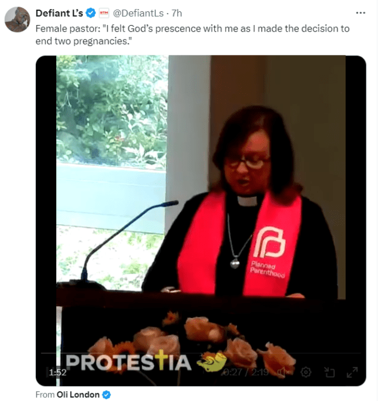The image size is (382, 401).
Task: Click the RTM affiliate badge icon
Action: (x=104, y=13)
